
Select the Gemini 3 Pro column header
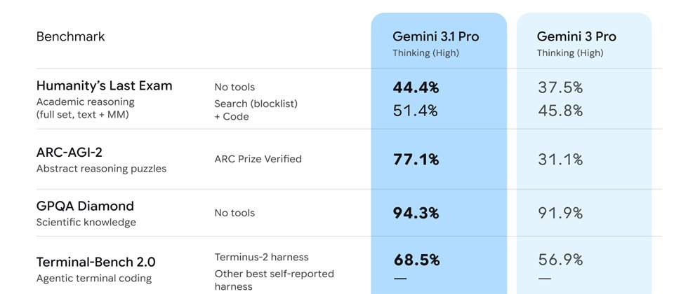point(576,36)
